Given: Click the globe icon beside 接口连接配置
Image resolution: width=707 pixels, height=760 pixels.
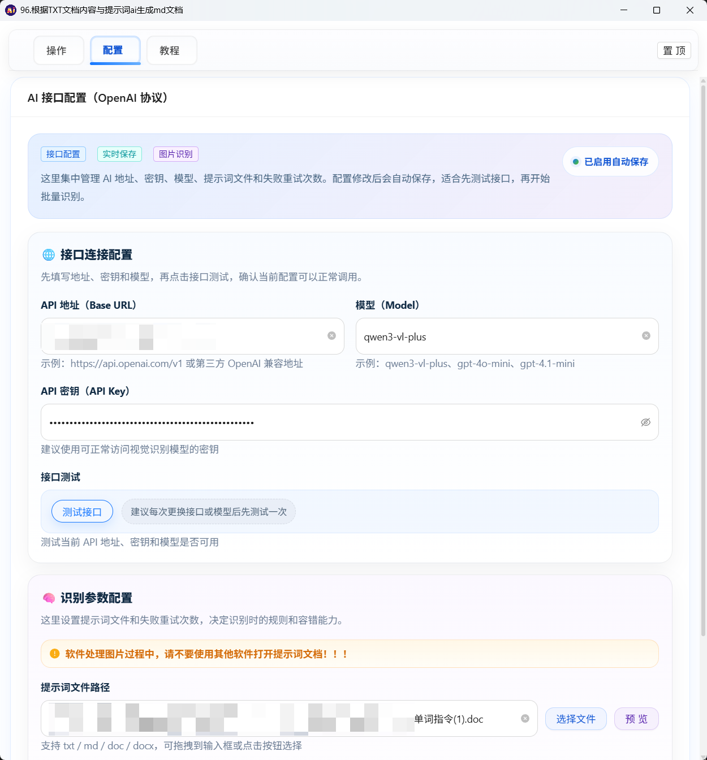Looking at the screenshot, I should tap(48, 255).
